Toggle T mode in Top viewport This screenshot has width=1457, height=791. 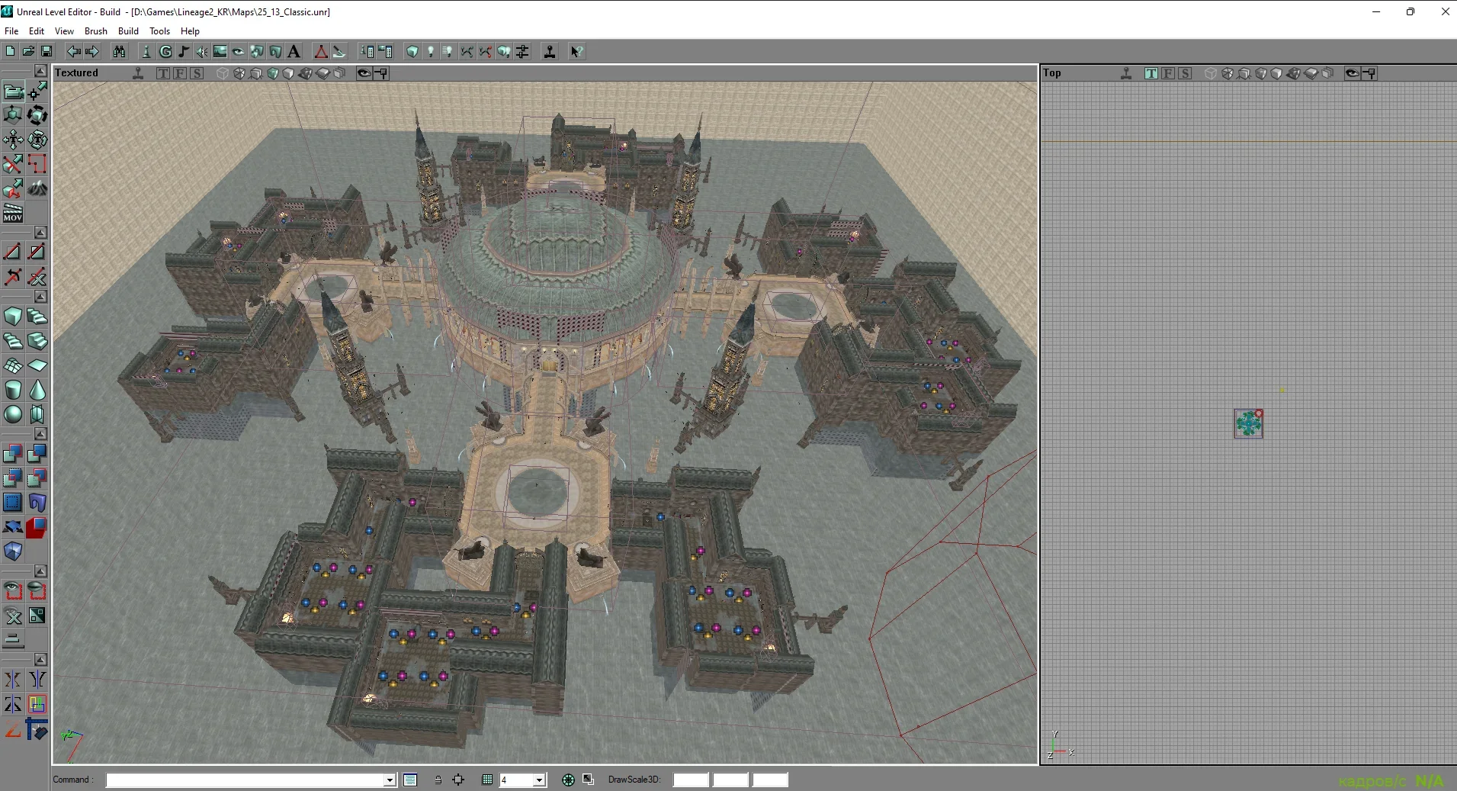point(1151,73)
